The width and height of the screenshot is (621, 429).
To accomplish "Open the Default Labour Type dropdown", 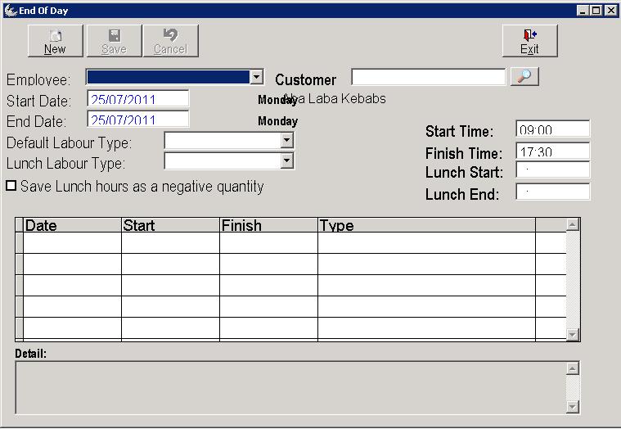I will pos(286,141).
